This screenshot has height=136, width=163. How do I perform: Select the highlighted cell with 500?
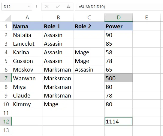(x=119, y=78)
